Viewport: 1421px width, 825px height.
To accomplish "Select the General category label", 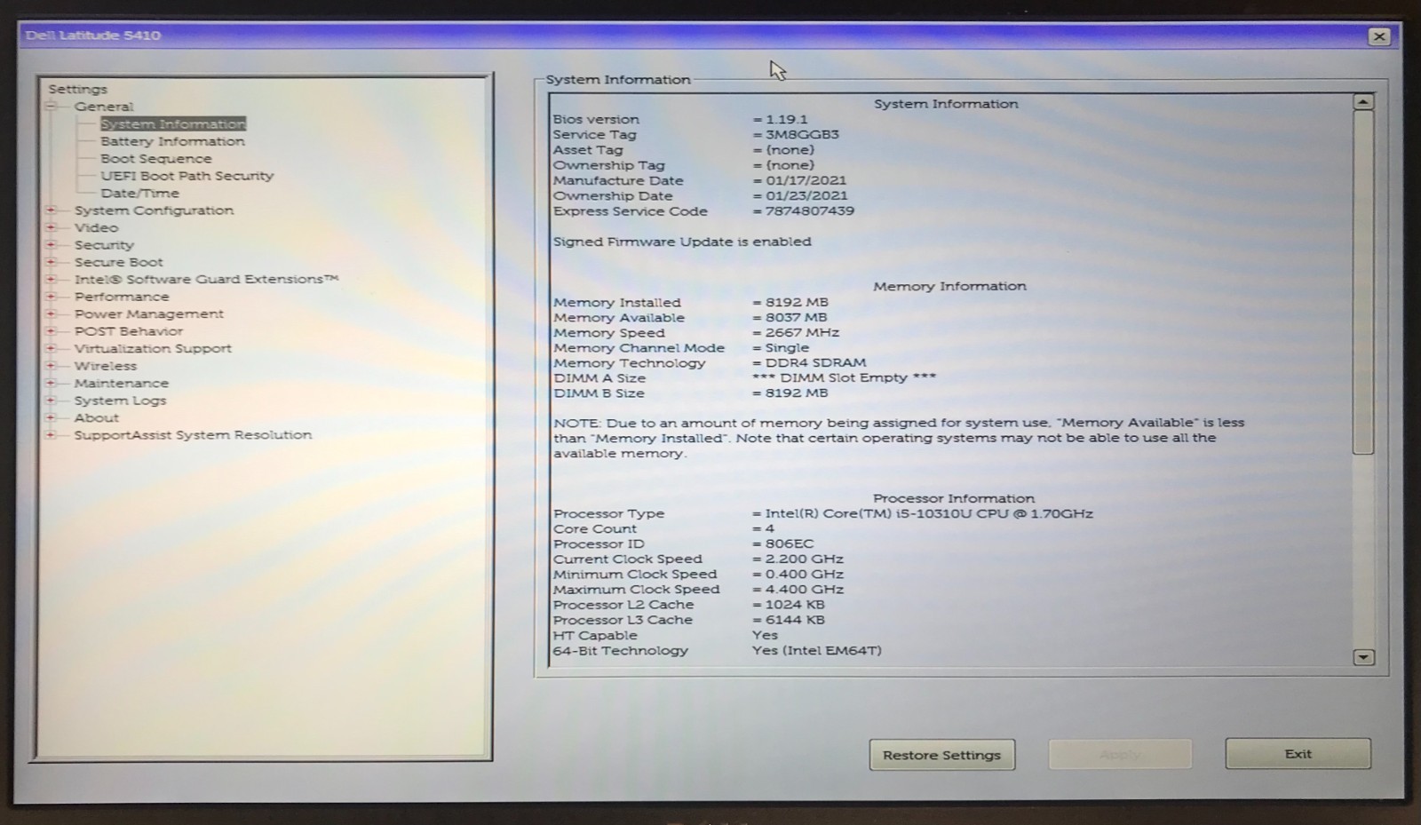I will 104,107.
